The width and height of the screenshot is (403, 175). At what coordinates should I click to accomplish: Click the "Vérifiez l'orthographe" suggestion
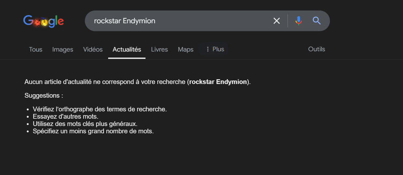[100, 109]
